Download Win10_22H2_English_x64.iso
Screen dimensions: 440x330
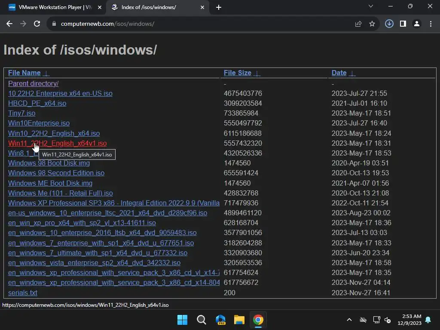54,133
